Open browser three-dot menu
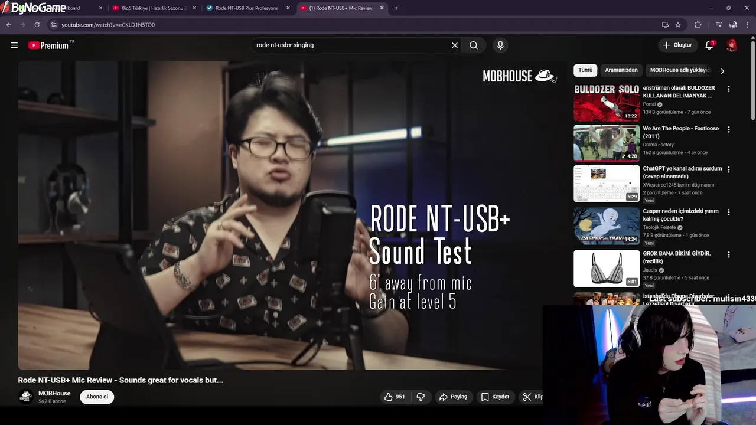Image resolution: width=756 pixels, height=425 pixels. 748,25
